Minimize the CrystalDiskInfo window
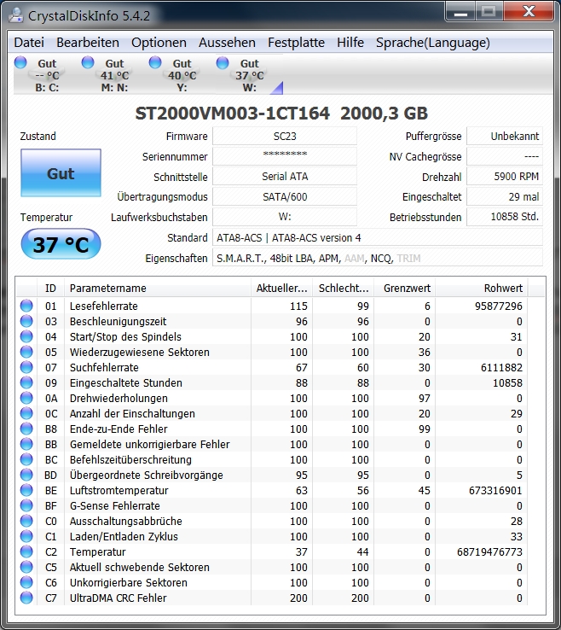Screen dimensions: 561x630 460,11
